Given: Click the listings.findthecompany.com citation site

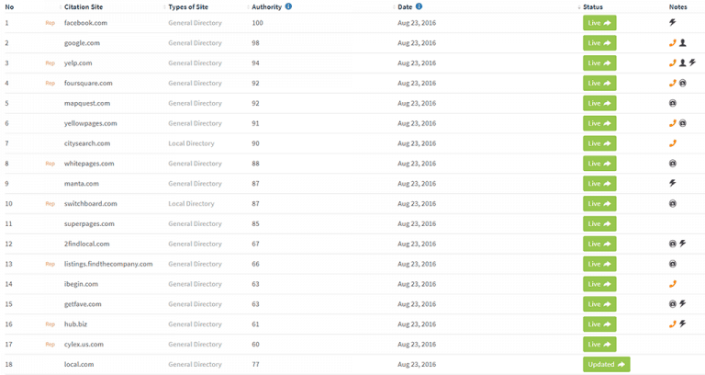Looking at the screenshot, I should (108, 264).
